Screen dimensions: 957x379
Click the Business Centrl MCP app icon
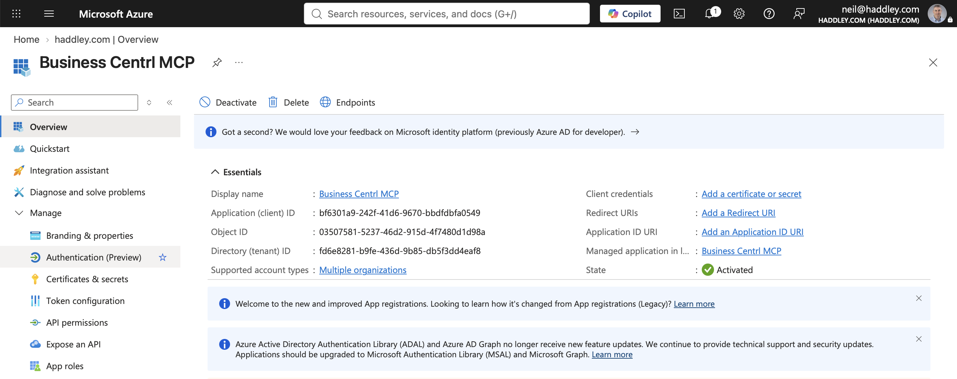click(21, 67)
